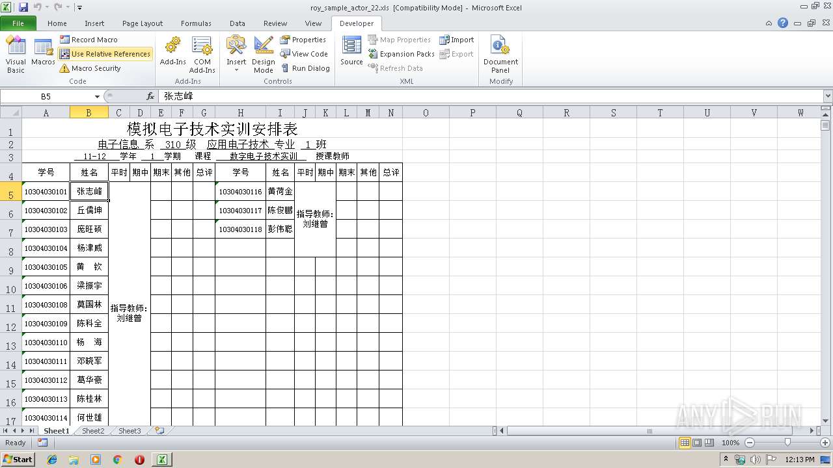The width and height of the screenshot is (833, 468).
Task: Insert a new worksheet tab
Action: coord(158,431)
